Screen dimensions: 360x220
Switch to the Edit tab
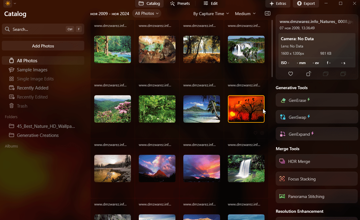(211, 3)
